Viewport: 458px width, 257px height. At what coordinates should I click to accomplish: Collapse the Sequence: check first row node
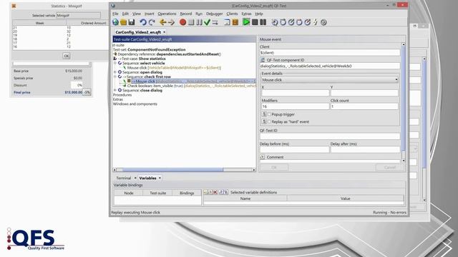pyautogui.click(x=115, y=76)
